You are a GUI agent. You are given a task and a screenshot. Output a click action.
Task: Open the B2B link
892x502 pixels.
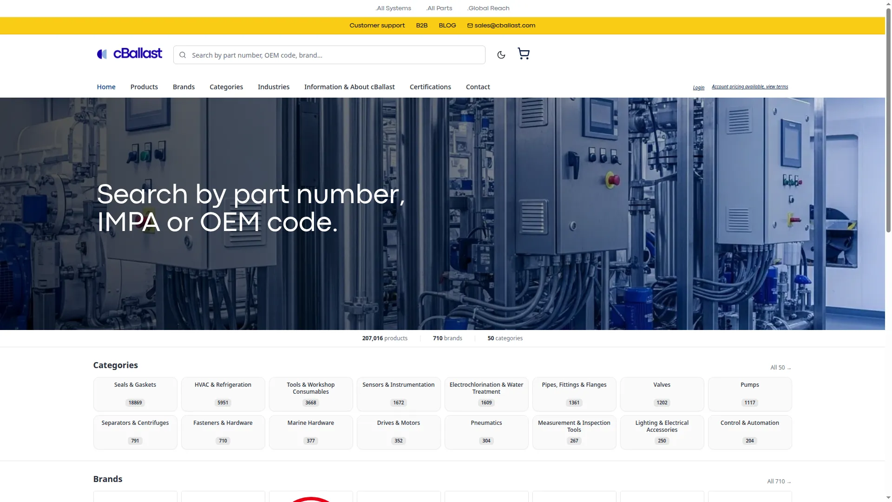tap(421, 26)
